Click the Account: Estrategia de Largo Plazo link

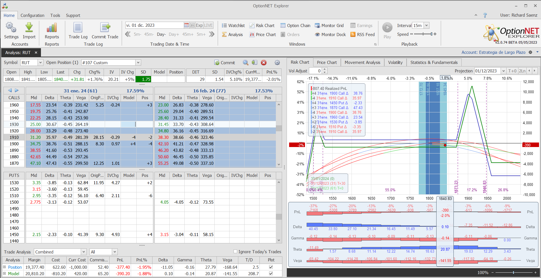493,52
